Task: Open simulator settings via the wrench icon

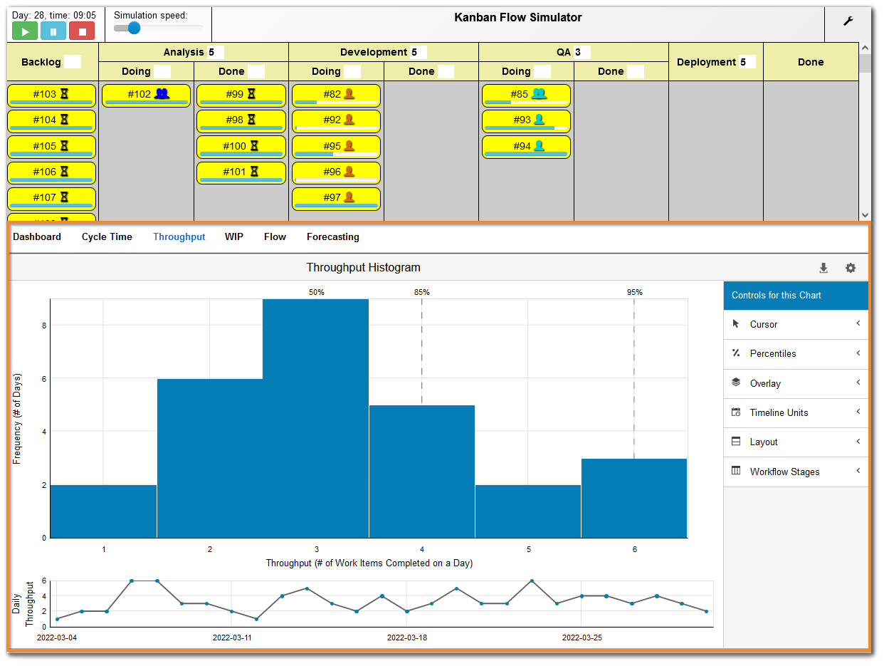Action: tap(848, 22)
